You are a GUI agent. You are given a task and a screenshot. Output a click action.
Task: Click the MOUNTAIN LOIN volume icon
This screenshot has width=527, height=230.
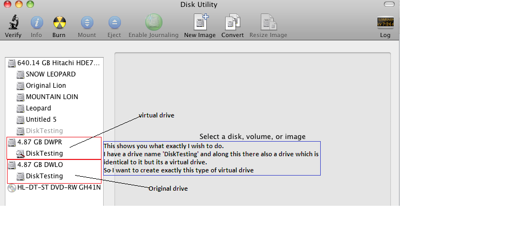pyautogui.click(x=21, y=97)
